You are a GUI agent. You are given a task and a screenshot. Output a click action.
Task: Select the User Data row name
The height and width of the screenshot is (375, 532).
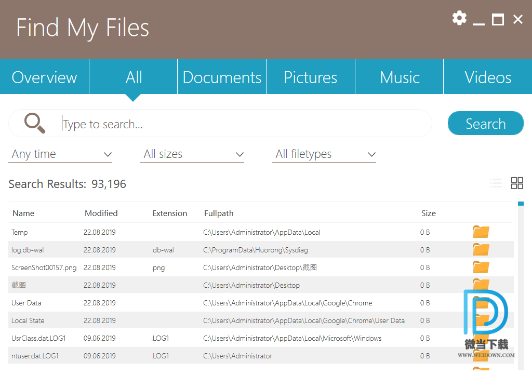(x=26, y=303)
